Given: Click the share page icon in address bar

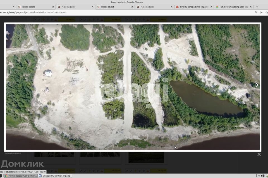Looking at the screenshot, I should [261, 13].
